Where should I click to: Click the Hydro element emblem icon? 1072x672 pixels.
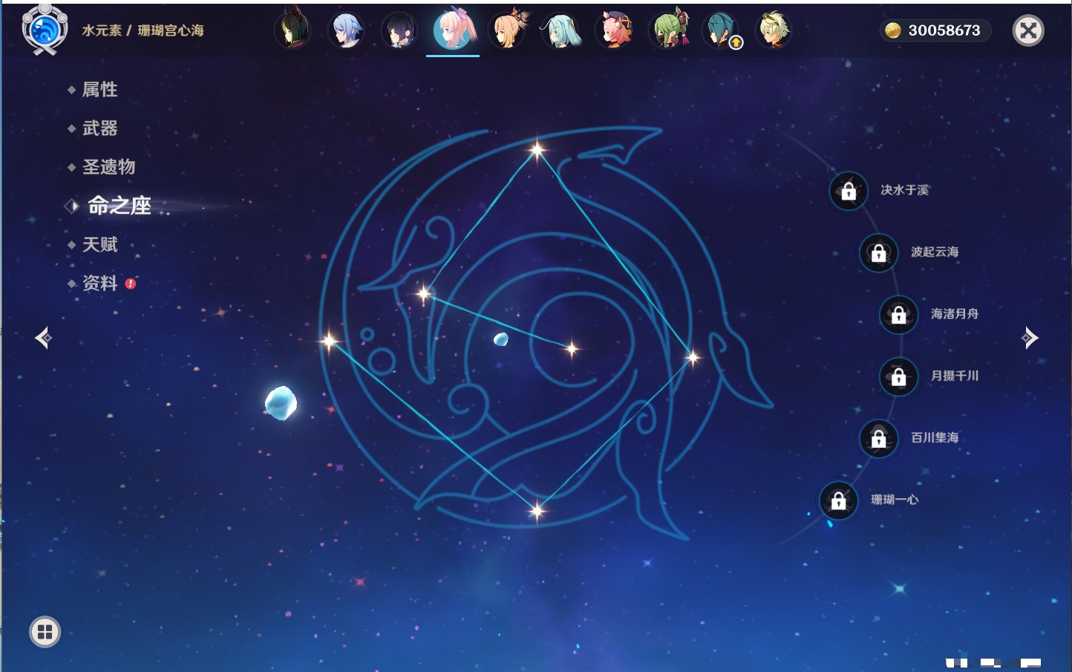(x=45, y=30)
